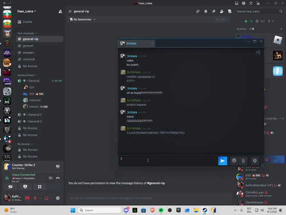
Task: Click the Voice Connected status text
Action: tap(23, 175)
